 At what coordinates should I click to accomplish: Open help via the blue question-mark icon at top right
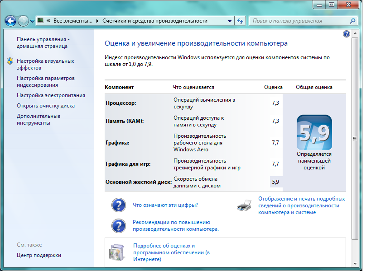[x=347, y=34]
